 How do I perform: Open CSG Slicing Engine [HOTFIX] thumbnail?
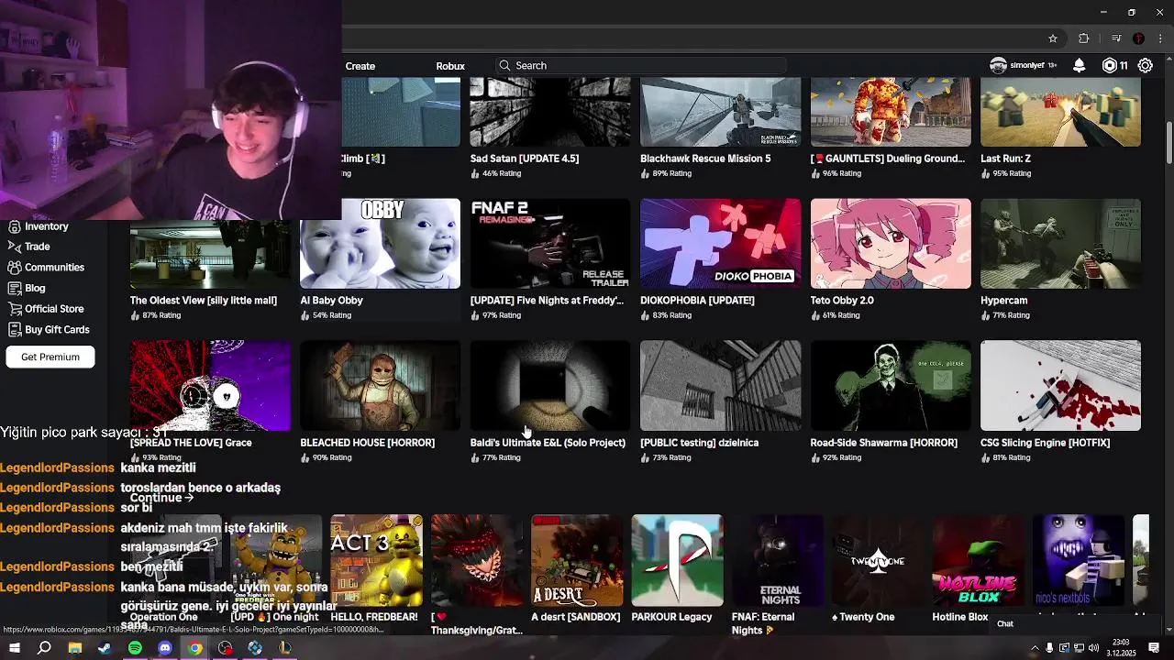tap(1060, 386)
